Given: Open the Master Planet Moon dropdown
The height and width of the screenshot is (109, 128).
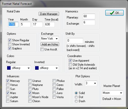Looking at the screenshot, I should (x=112, y=93).
